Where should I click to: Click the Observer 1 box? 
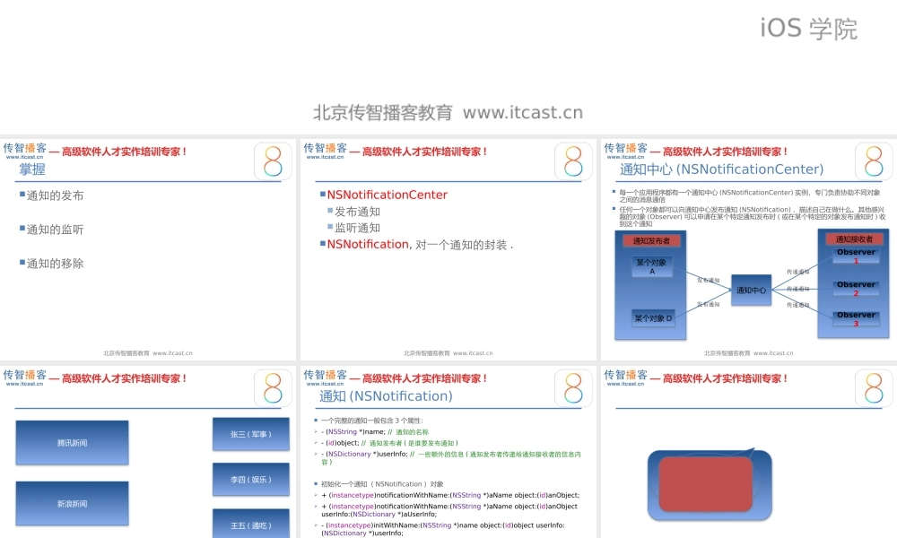point(856,256)
